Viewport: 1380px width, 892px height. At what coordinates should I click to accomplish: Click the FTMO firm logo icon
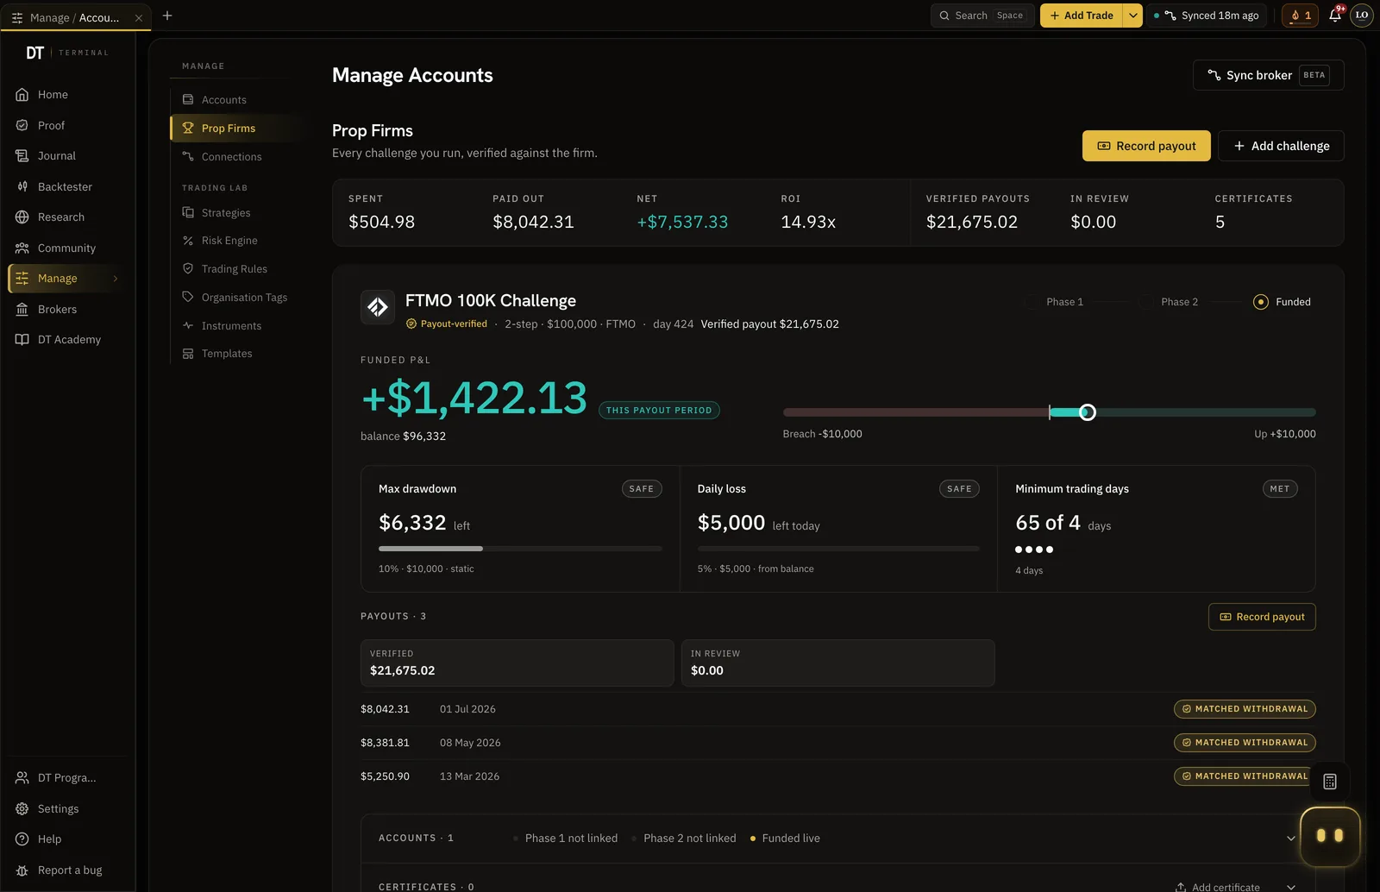click(378, 307)
